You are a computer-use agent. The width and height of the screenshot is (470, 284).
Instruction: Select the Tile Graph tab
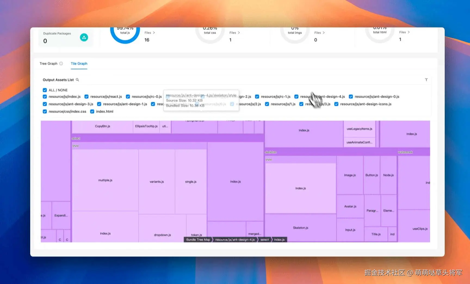pos(79,63)
